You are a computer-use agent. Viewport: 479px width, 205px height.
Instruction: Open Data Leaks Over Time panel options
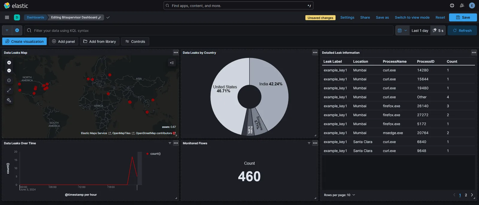pos(176,143)
